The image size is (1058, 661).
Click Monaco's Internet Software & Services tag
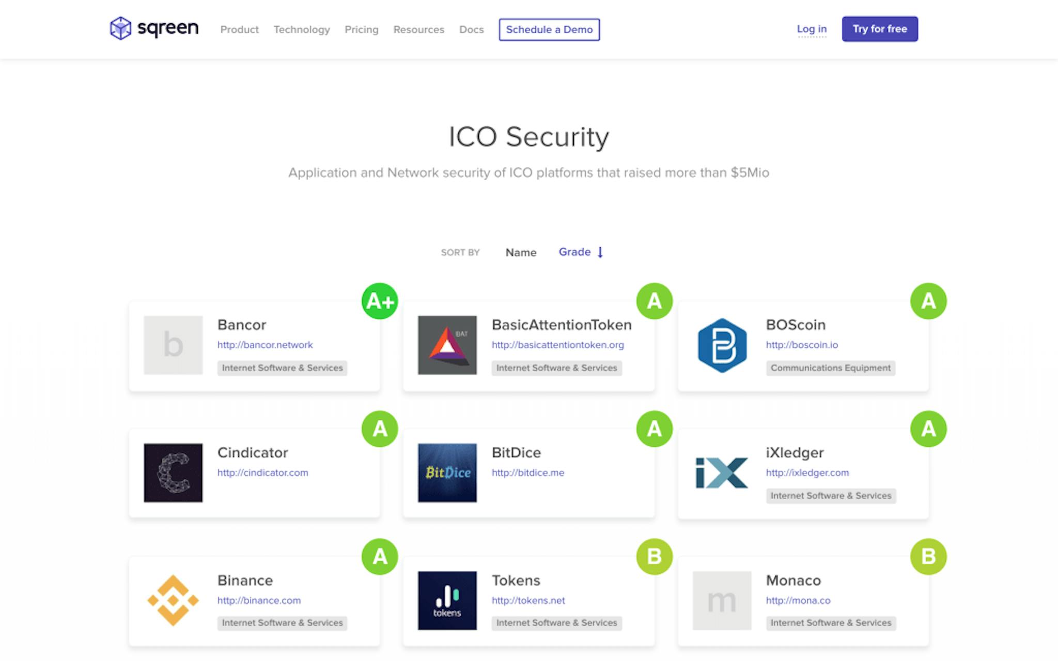831,623
